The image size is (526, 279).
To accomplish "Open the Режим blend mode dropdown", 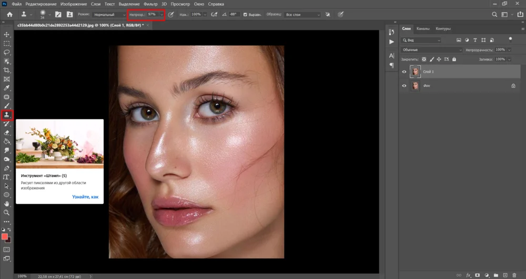I will (109, 14).
